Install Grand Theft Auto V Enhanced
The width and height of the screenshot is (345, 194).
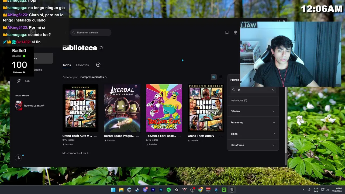pyautogui.click(x=68, y=144)
